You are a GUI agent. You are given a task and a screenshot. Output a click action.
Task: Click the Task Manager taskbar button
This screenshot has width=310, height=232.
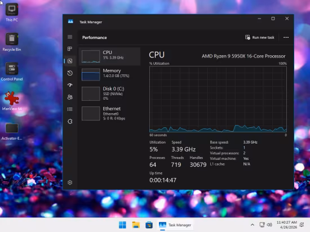(175, 225)
